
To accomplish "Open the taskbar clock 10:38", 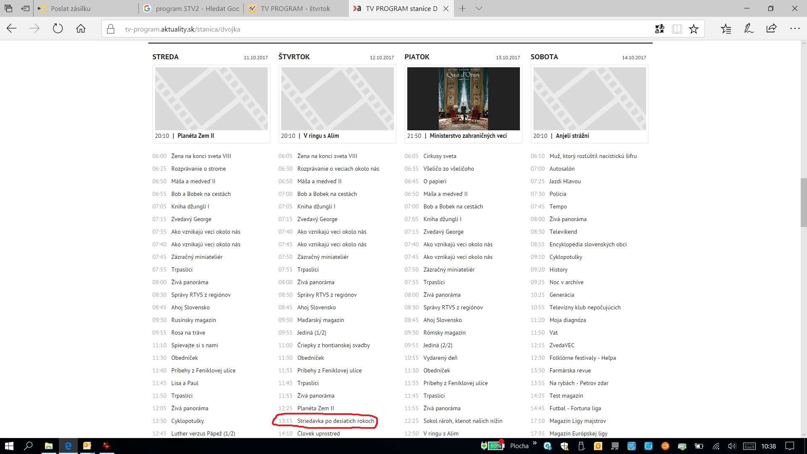I will pos(768,446).
